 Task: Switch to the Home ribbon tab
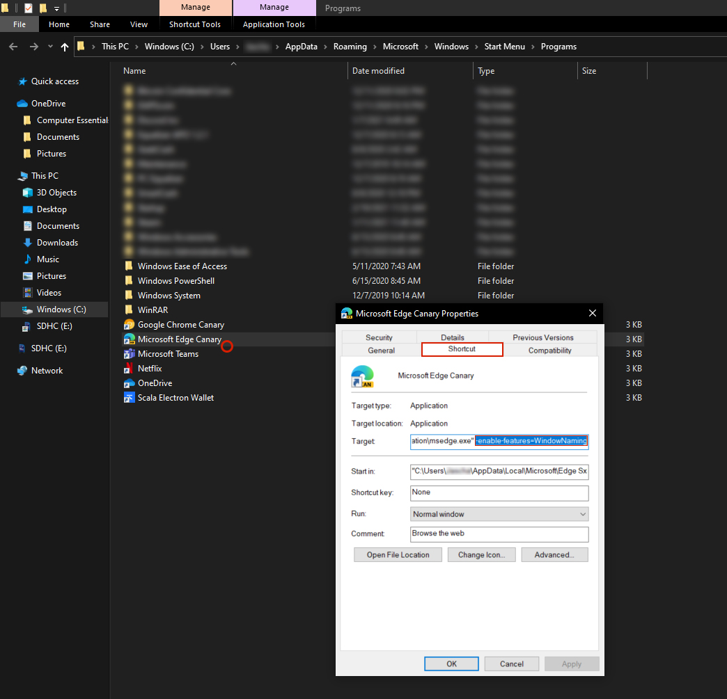click(x=59, y=24)
